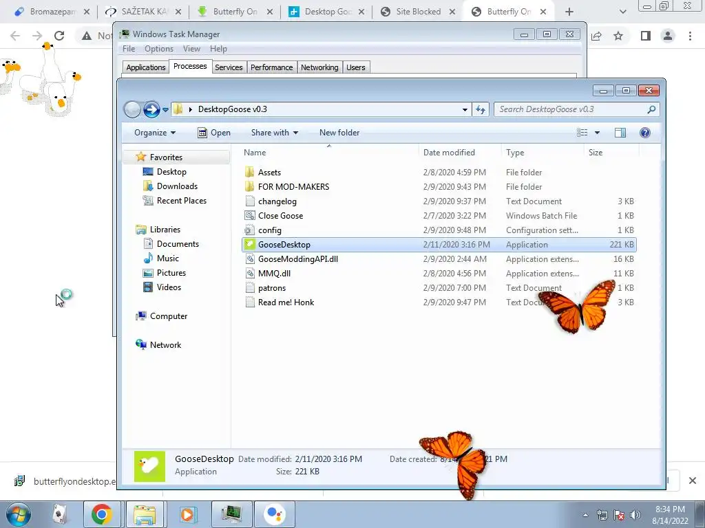Open the view options dropdown arrow
705x528 pixels.
point(597,133)
